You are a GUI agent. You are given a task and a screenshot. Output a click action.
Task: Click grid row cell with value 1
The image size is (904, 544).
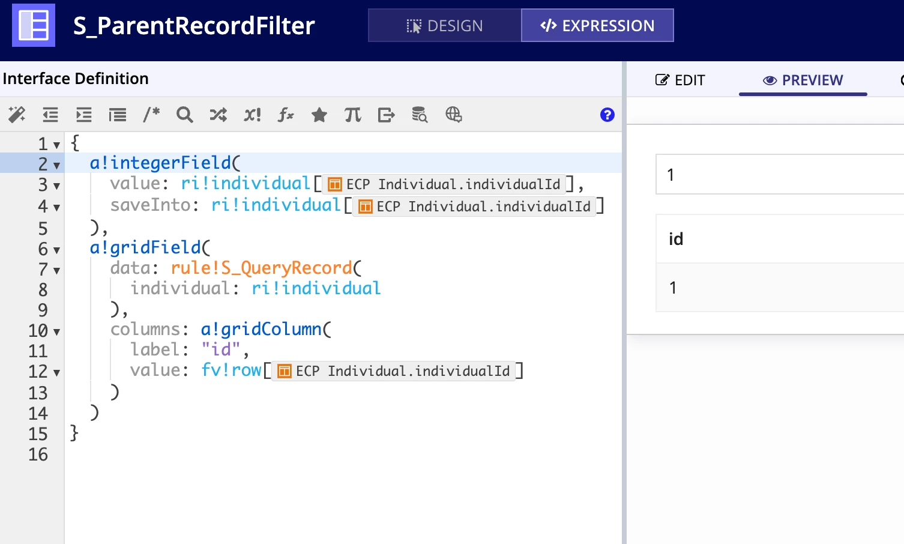tap(780, 288)
